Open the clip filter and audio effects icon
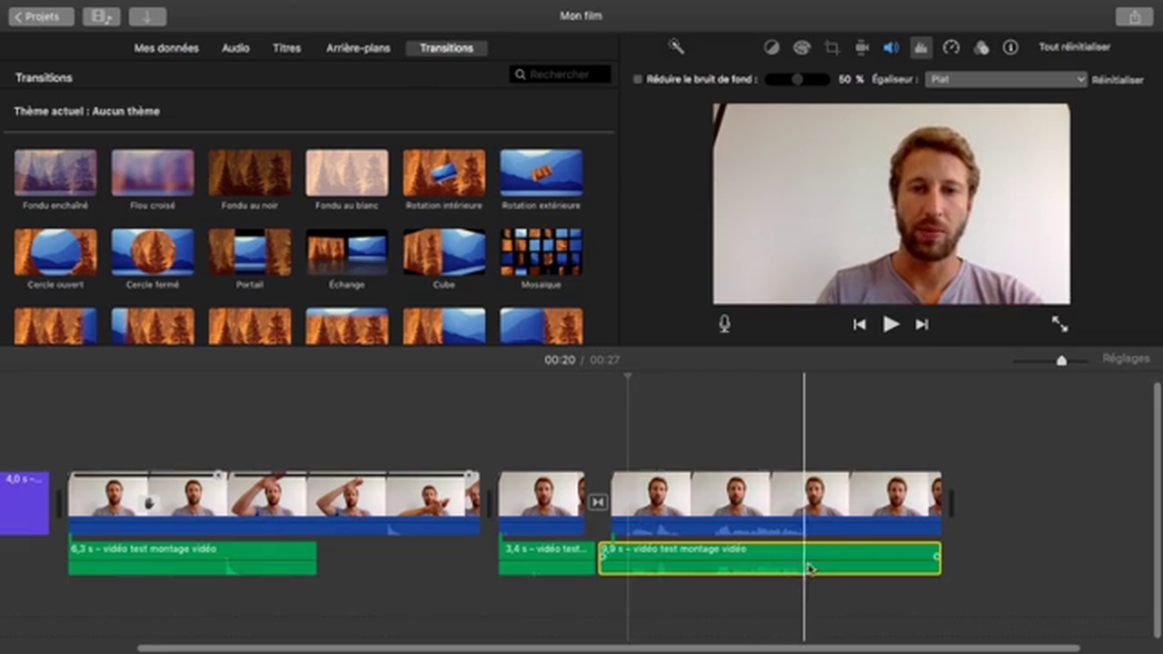This screenshot has height=654, width=1163. pyautogui.click(x=981, y=47)
